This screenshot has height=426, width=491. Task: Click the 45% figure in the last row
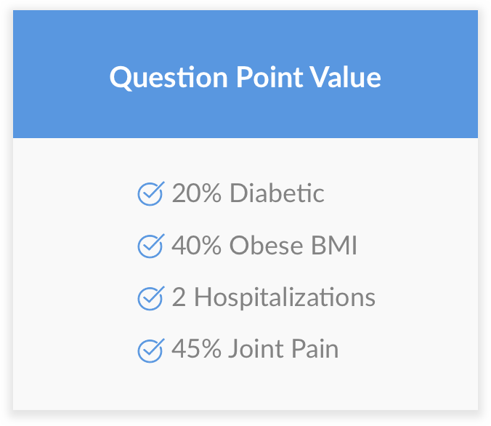(x=197, y=349)
